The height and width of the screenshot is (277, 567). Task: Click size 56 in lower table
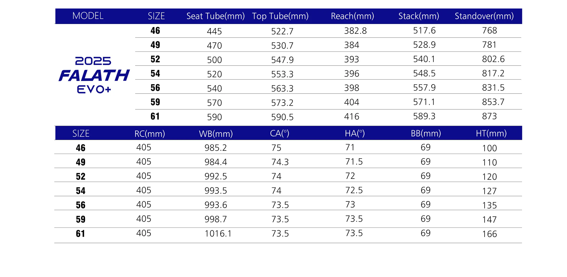point(80,205)
